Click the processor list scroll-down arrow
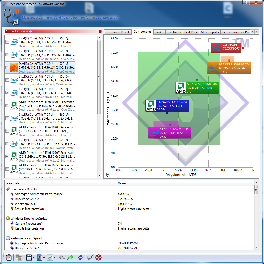The image size is (264, 264). click(x=99, y=176)
